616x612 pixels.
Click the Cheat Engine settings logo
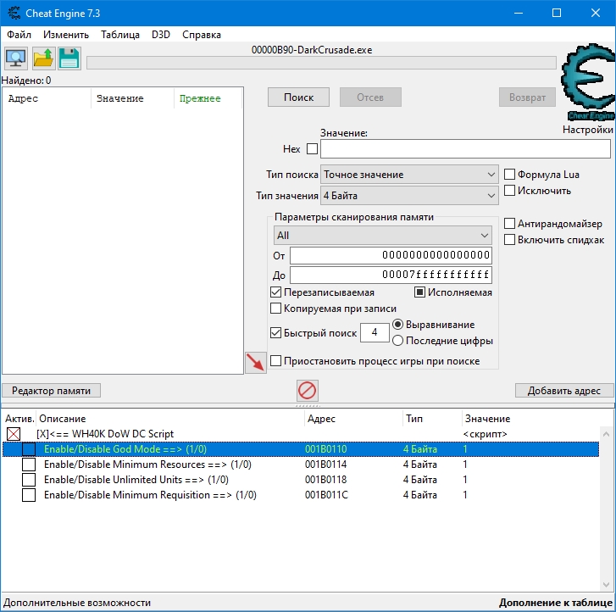[588, 81]
